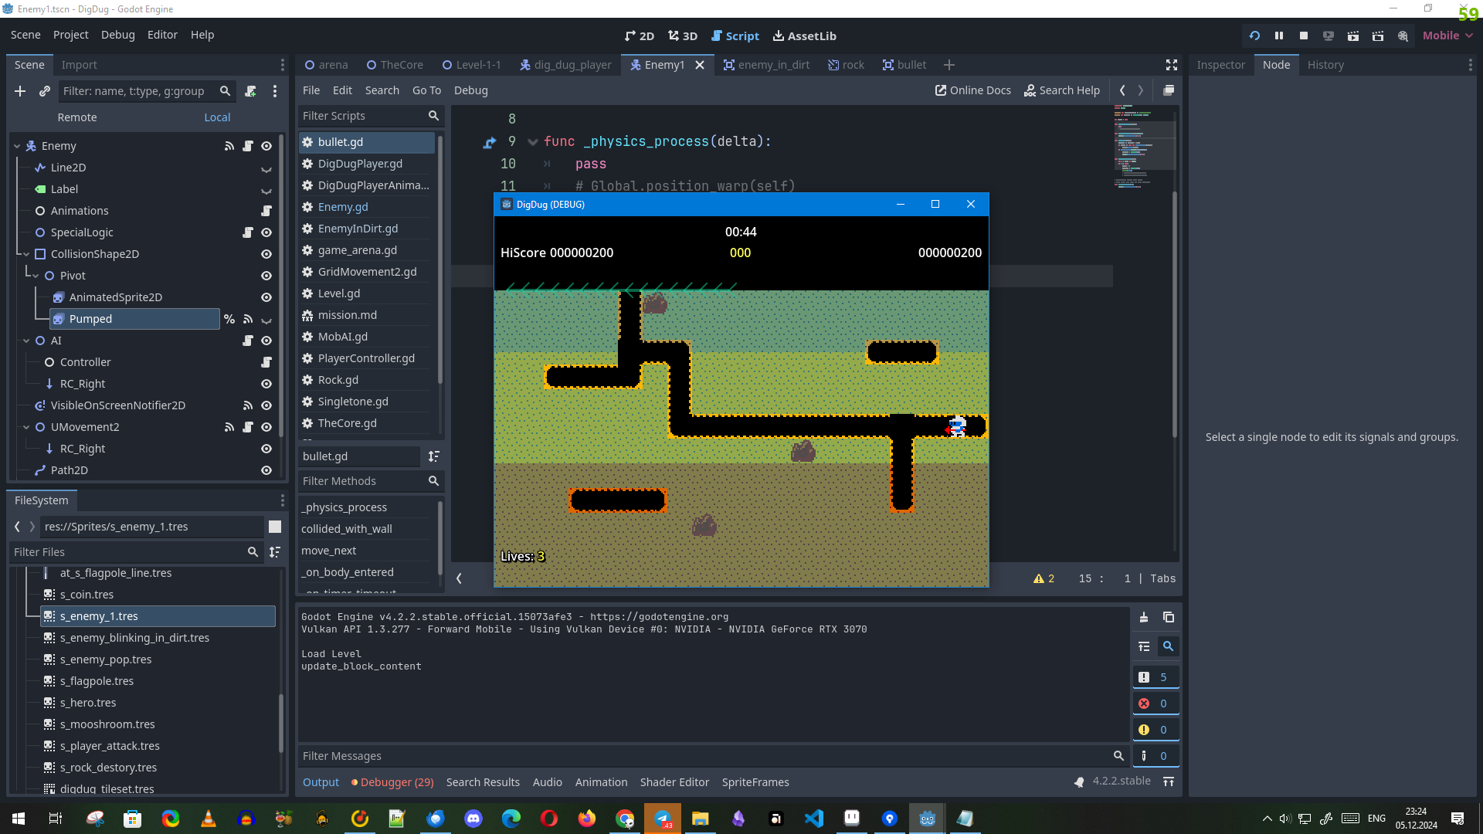This screenshot has height=834, width=1483.
Task: Collapse the CollisionShape2D node
Action: coord(26,254)
